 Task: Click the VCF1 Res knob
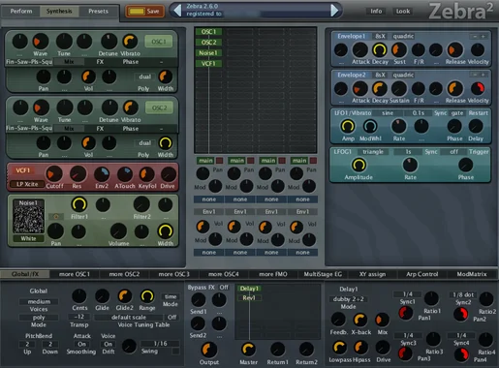click(x=78, y=174)
